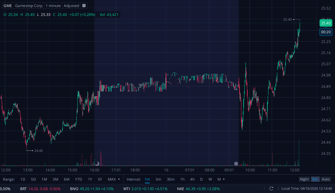Viewport: 335px width, 193px height.
Task: Open BRT ticker in the bottom tape
Action: click(40, 189)
